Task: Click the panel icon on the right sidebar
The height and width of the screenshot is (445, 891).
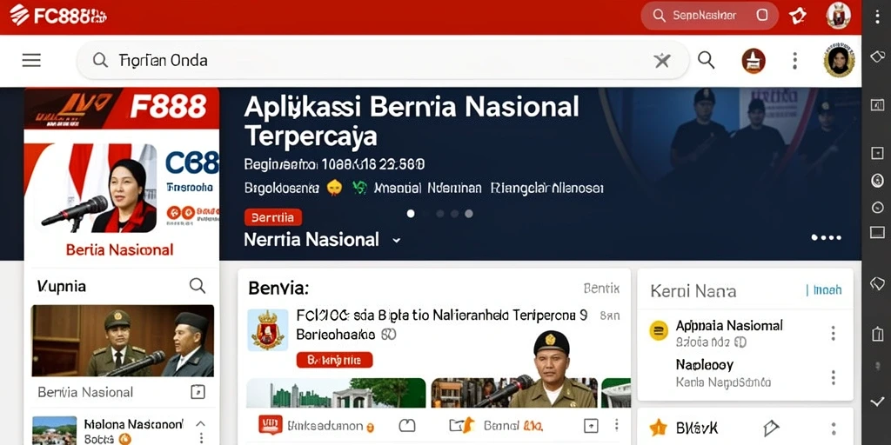Action: tap(877, 104)
